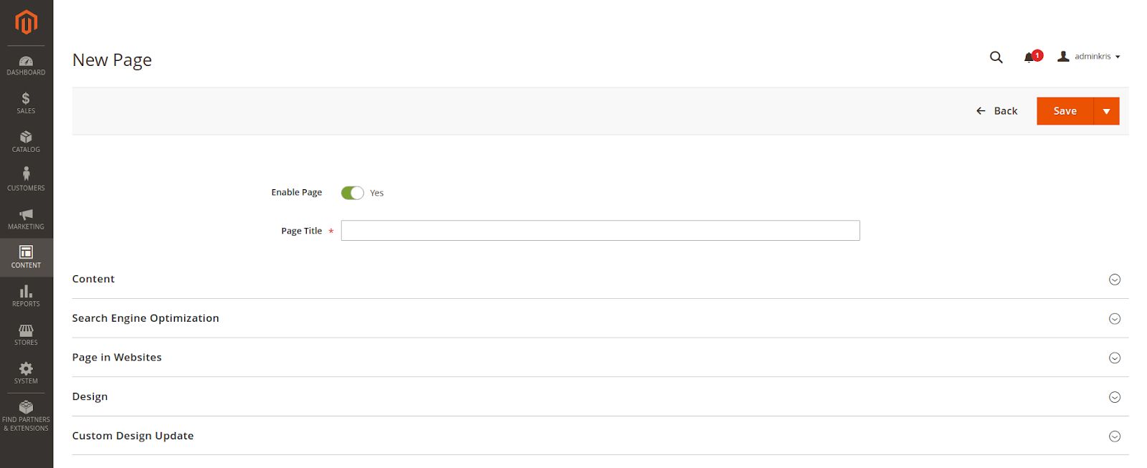The width and height of the screenshot is (1147, 468).
Task: Open the Marketing section
Action: pyautogui.click(x=26, y=219)
